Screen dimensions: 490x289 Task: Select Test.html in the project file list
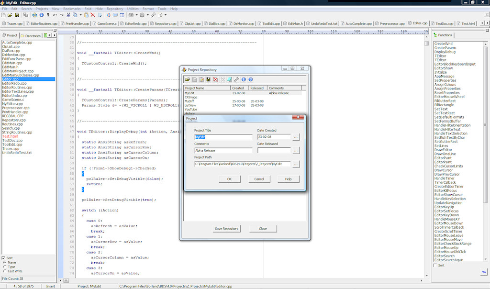10,136
